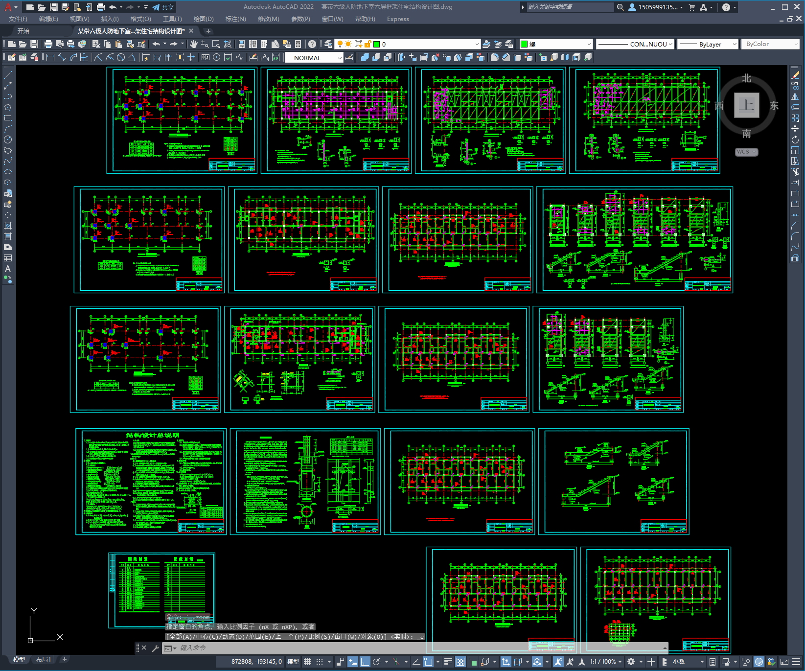Open the CON...NUOU linetype dropdown

coord(635,44)
